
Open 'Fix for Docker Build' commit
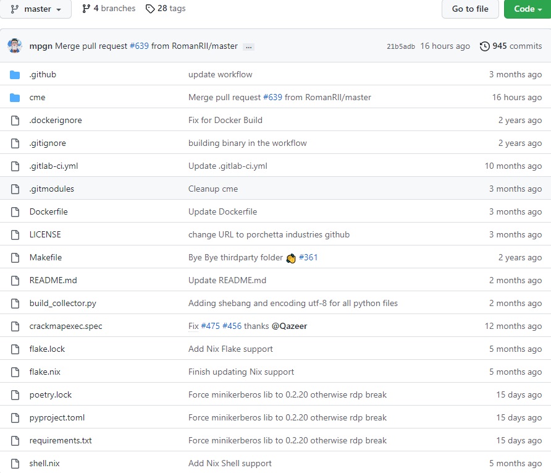[x=225, y=121]
